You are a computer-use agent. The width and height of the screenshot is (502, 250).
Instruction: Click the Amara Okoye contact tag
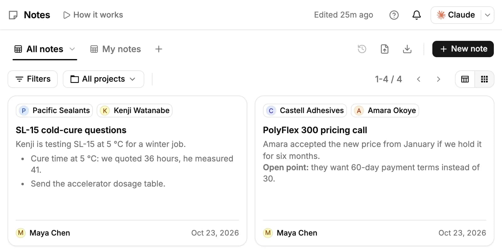coord(385,111)
